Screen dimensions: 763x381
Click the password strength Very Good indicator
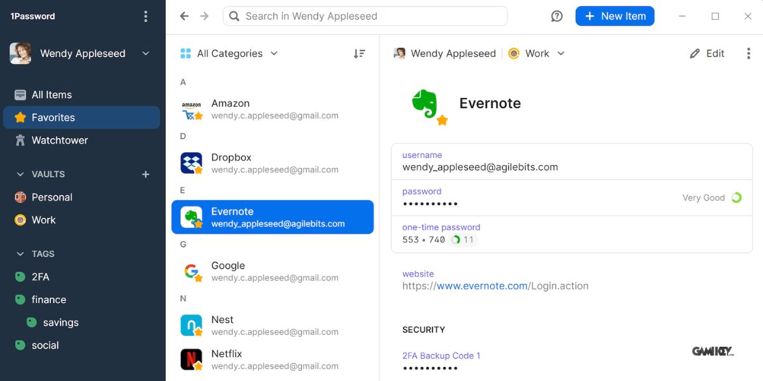click(x=711, y=197)
